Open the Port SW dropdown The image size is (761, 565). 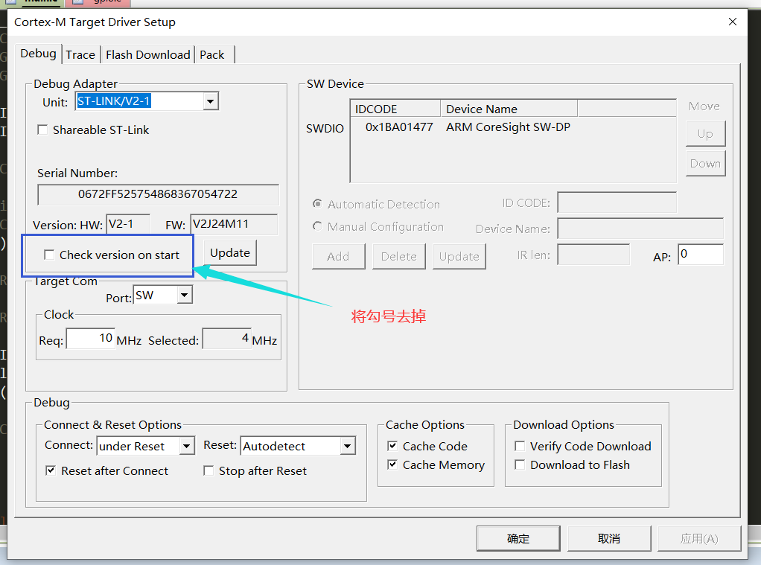[x=185, y=295]
